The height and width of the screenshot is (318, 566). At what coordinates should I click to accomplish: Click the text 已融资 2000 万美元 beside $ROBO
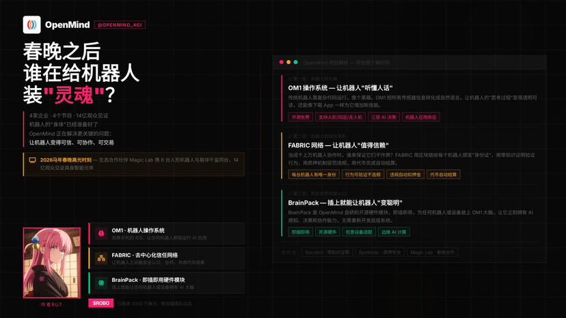coord(136,304)
